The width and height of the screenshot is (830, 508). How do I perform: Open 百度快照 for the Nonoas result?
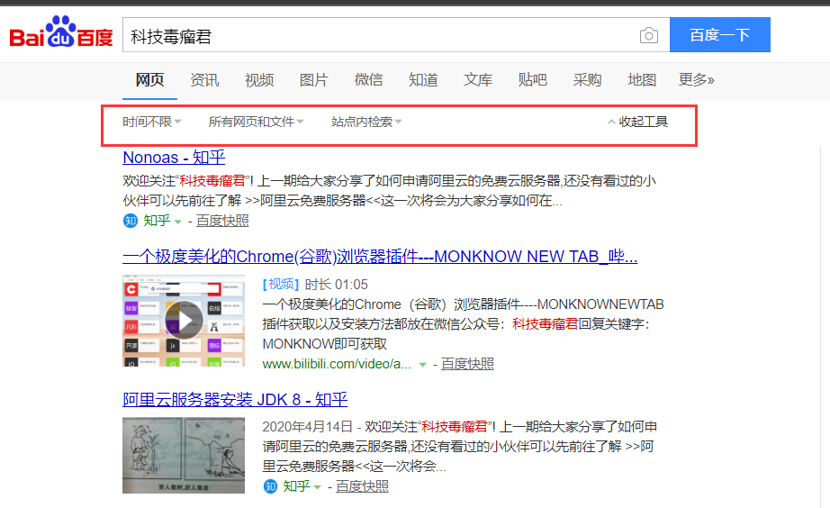coord(222,221)
